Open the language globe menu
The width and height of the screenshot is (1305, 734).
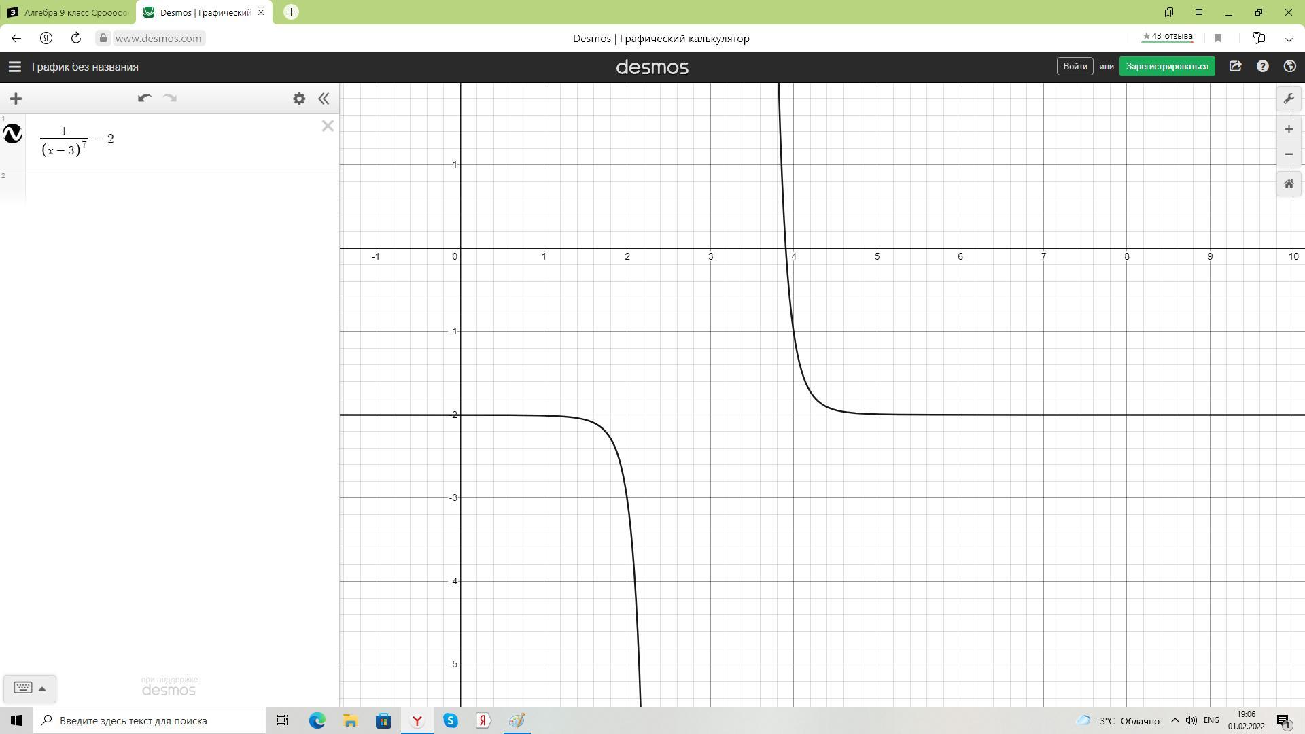tap(1289, 67)
